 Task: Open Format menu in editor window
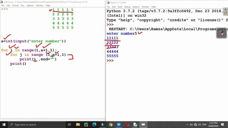(x=15, y=6)
